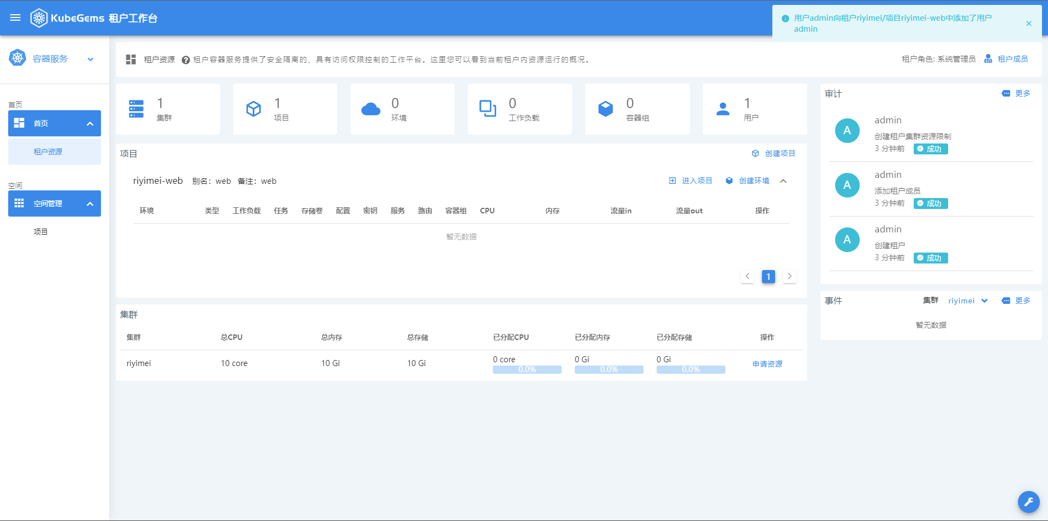Select the 首页 menu item
This screenshot has width=1048, height=521.
(55, 123)
